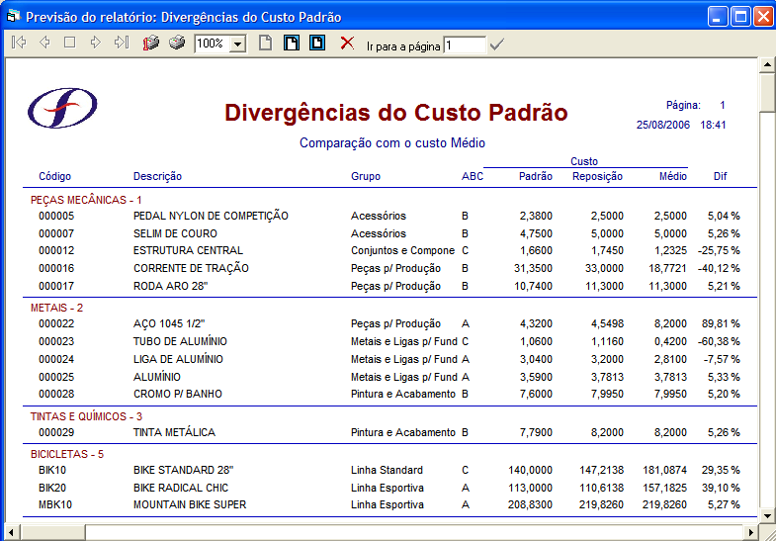Go to the next report page
Viewport: 776px width, 541px height.
96,43
